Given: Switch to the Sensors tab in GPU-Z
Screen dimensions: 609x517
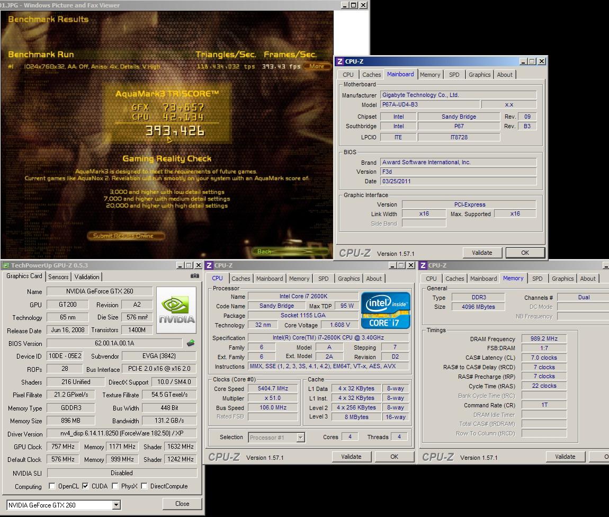Looking at the screenshot, I should [x=58, y=277].
